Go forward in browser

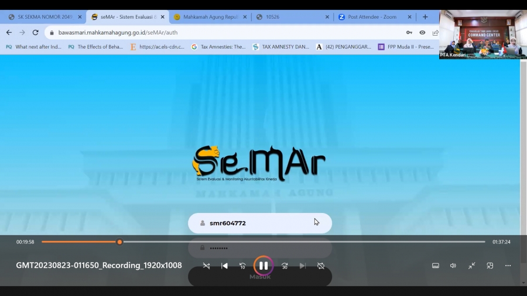[x=22, y=33]
